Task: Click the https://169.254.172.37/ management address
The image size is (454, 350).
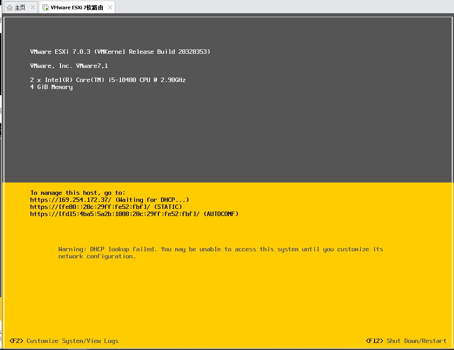Action: [x=71, y=200]
